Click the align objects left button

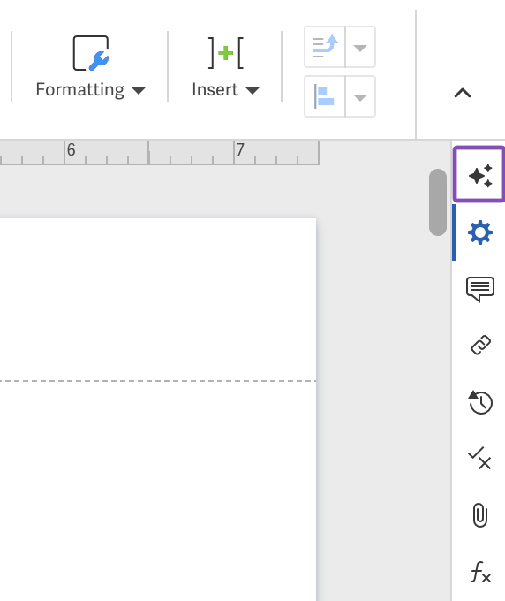point(325,96)
